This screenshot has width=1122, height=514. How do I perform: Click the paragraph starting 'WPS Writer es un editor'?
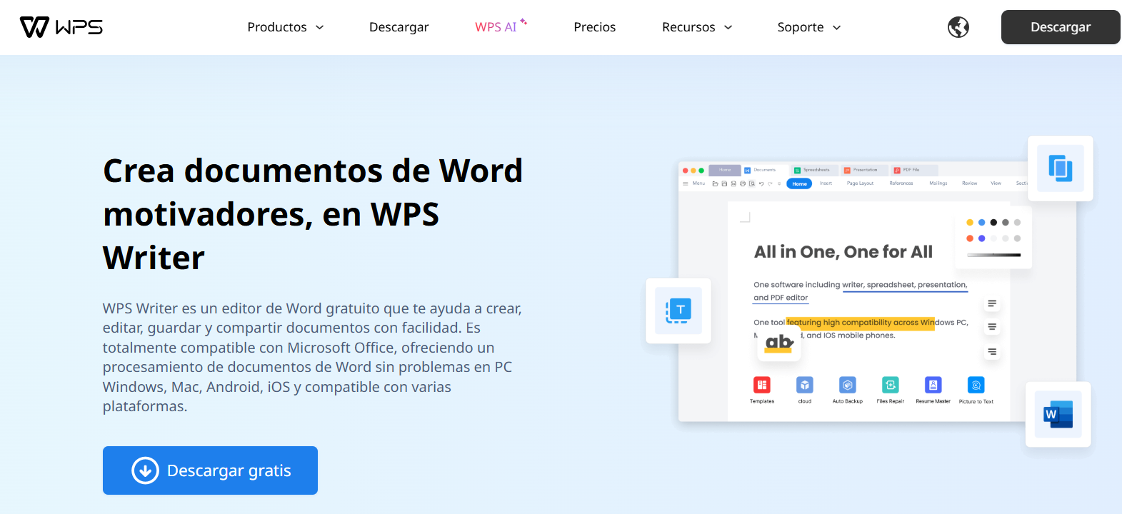(x=312, y=358)
